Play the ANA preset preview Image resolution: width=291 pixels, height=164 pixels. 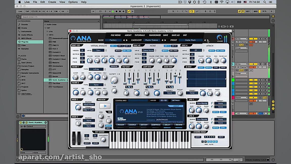pos(105,106)
